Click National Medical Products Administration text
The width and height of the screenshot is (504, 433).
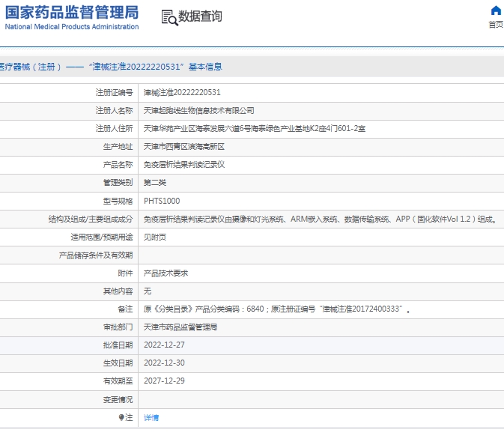coord(72,27)
